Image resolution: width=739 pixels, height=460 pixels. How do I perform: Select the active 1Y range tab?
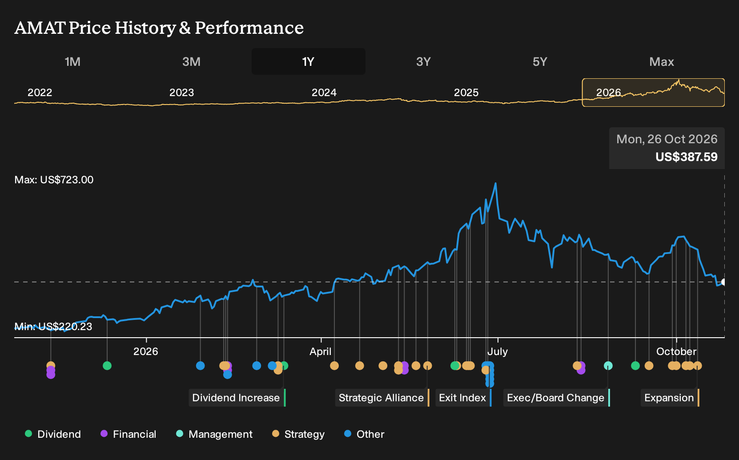(x=309, y=61)
